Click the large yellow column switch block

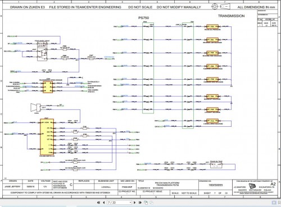point(47,137)
